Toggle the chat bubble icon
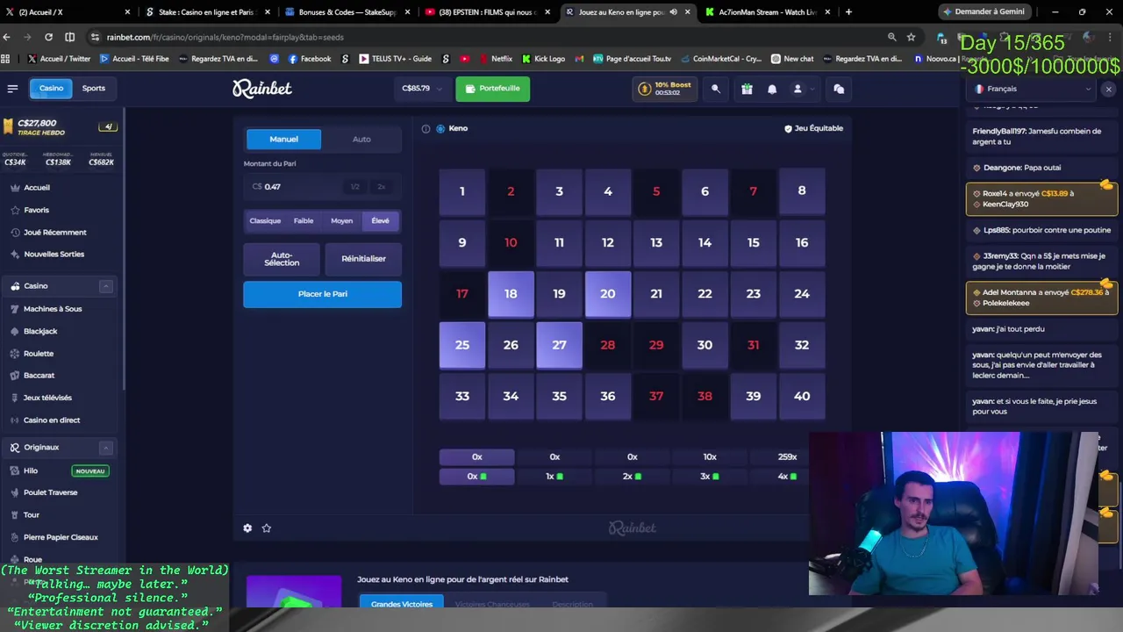This screenshot has height=632, width=1123. pyautogui.click(x=839, y=89)
